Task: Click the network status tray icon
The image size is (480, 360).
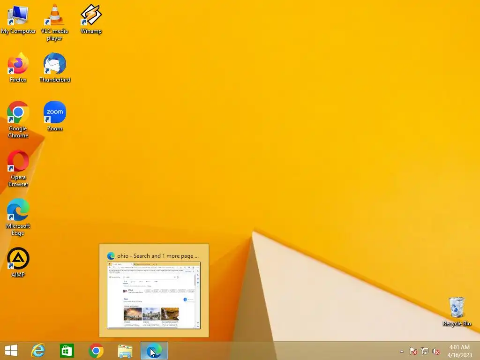Action: [425, 351]
